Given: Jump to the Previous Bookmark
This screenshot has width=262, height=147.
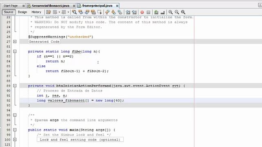Looking at the screenshot, I should click(x=107, y=12).
